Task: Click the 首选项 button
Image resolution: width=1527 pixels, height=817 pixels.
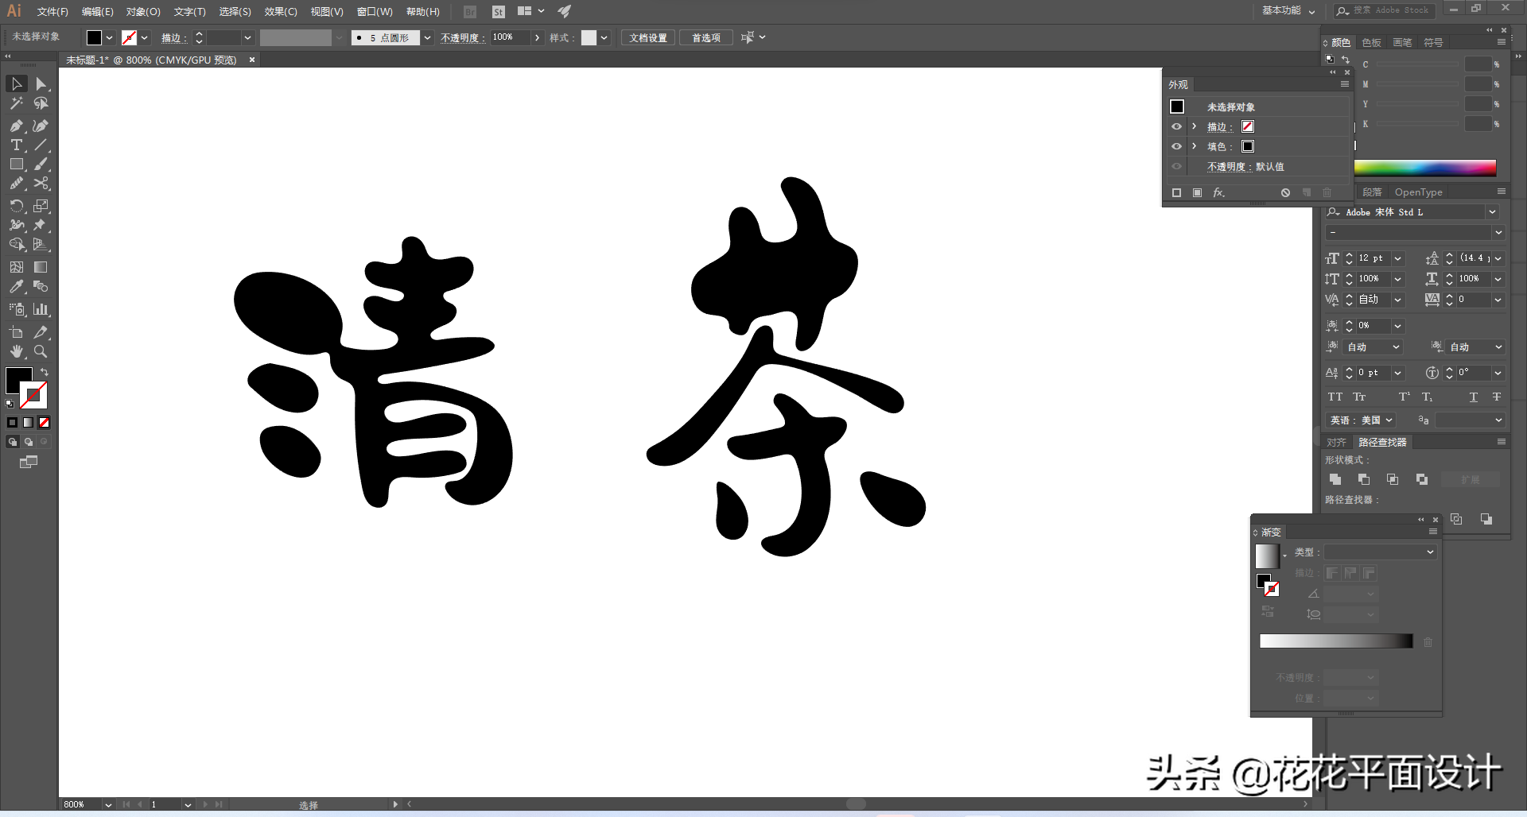Action: tap(706, 37)
